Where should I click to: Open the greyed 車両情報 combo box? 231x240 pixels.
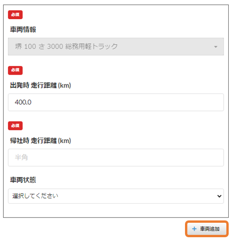[x=116, y=47]
